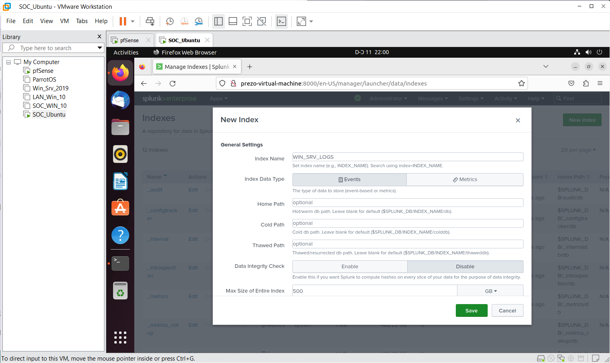Bookmark this page star icon
This screenshot has height=363, width=610.
(521, 84)
